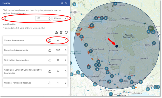Click the cluster marker labeled 23
Screen dimensions: 162x98
click(x=153, y=32)
